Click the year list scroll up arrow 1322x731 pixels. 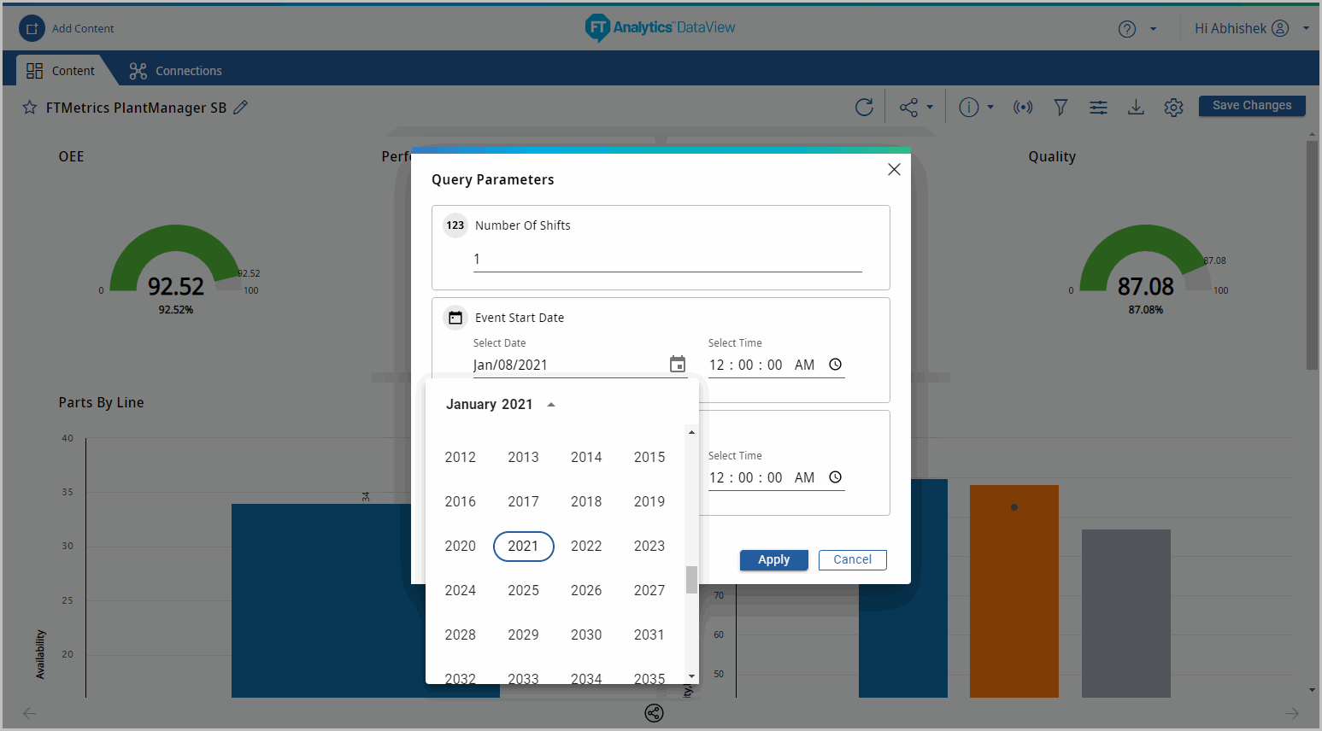click(691, 432)
